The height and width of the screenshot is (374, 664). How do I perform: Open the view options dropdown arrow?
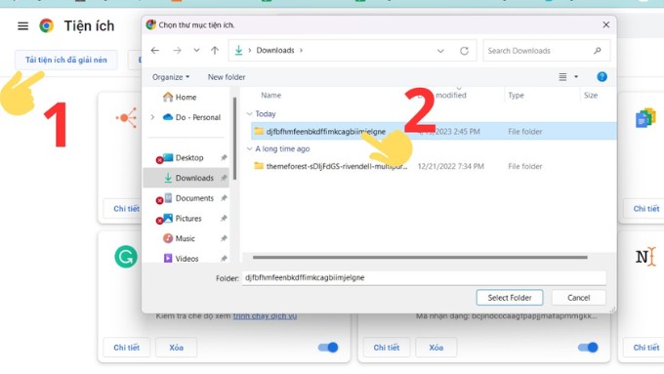click(576, 77)
